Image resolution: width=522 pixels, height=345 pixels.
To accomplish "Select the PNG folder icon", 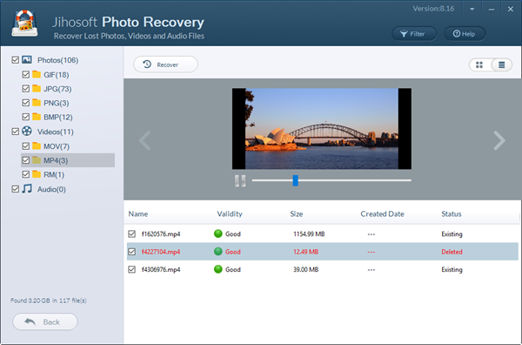I will (37, 102).
